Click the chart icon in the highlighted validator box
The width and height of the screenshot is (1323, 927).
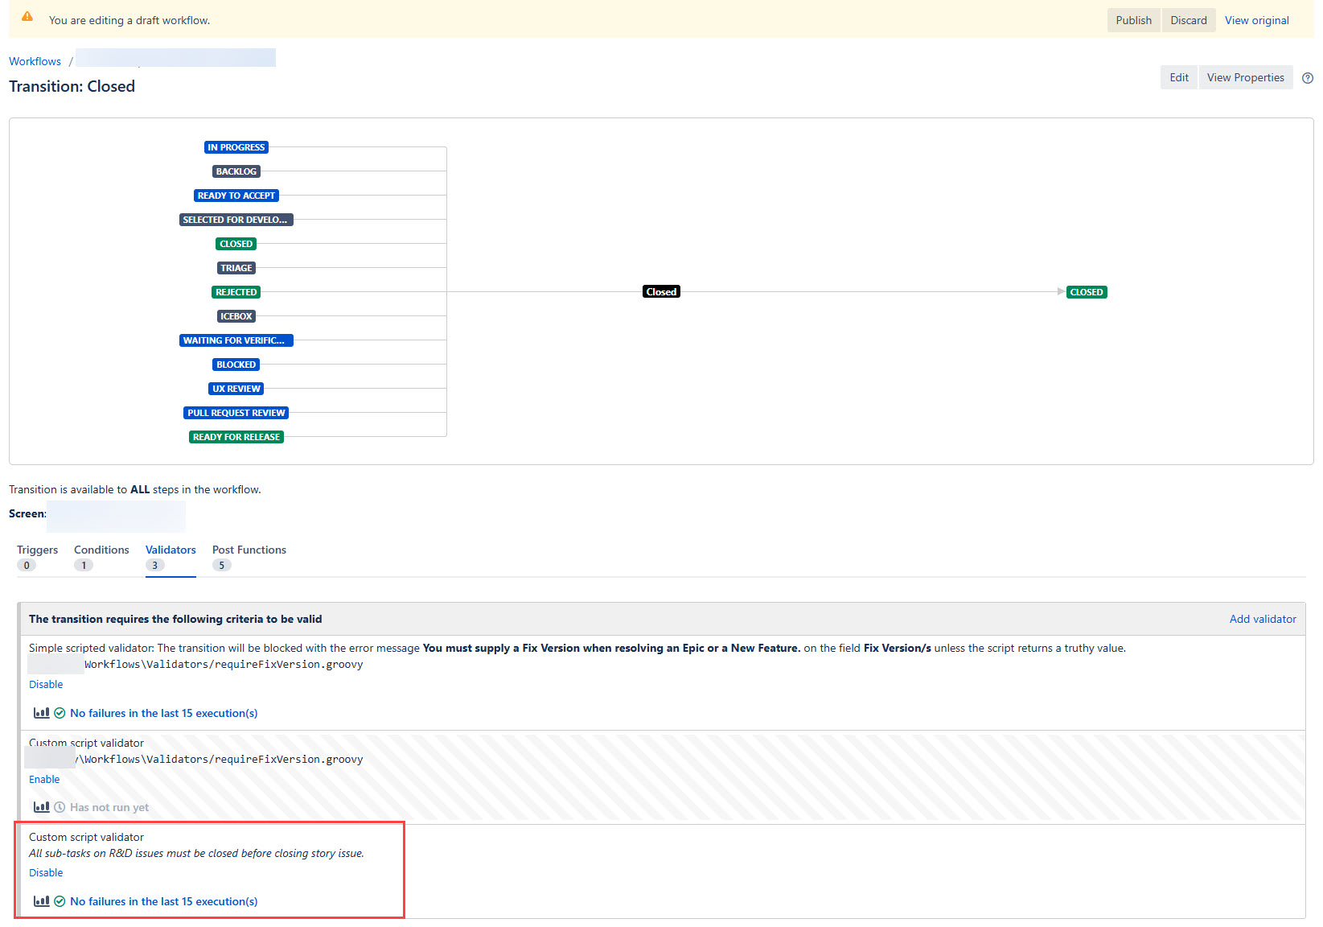pyautogui.click(x=41, y=901)
